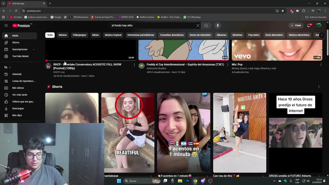The width and height of the screenshot is (329, 185).
Task: Open the account avatar menu
Action: [x=319, y=25]
